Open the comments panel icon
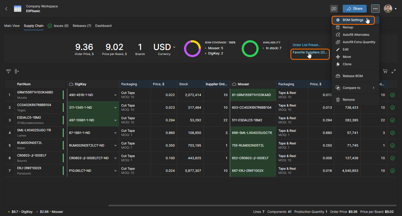This screenshot has height=216, width=402. [334, 9]
